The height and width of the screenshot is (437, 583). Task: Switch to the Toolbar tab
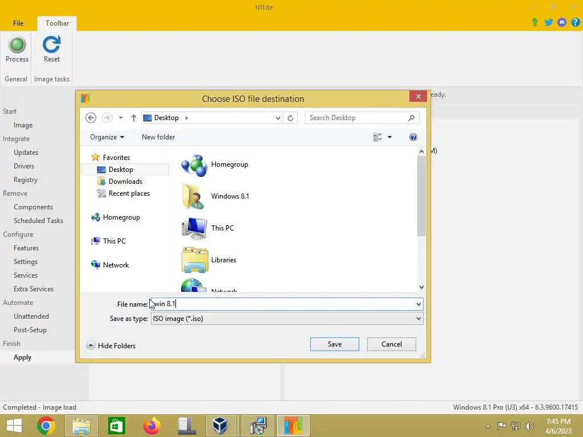click(x=58, y=23)
